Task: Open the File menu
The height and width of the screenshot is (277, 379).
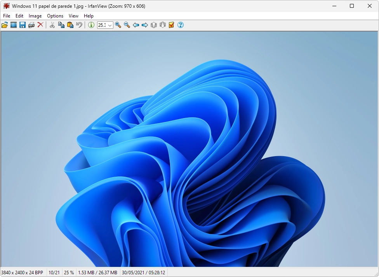Action: pyautogui.click(x=7, y=16)
